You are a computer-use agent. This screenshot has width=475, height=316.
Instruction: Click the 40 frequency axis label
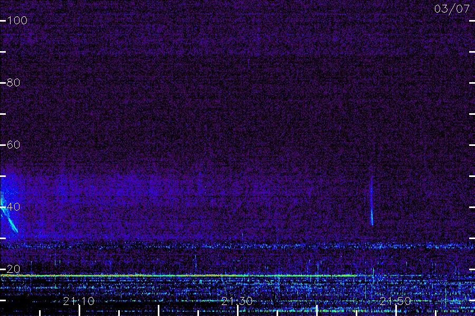(13, 207)
